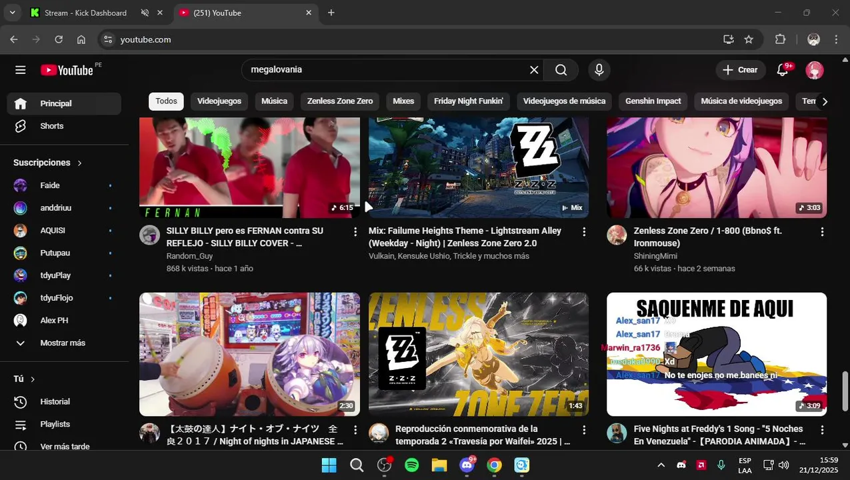Screen dimensions: 850x480
Task: Expand the Tú section chevron
Action: (x=33, y=379)
